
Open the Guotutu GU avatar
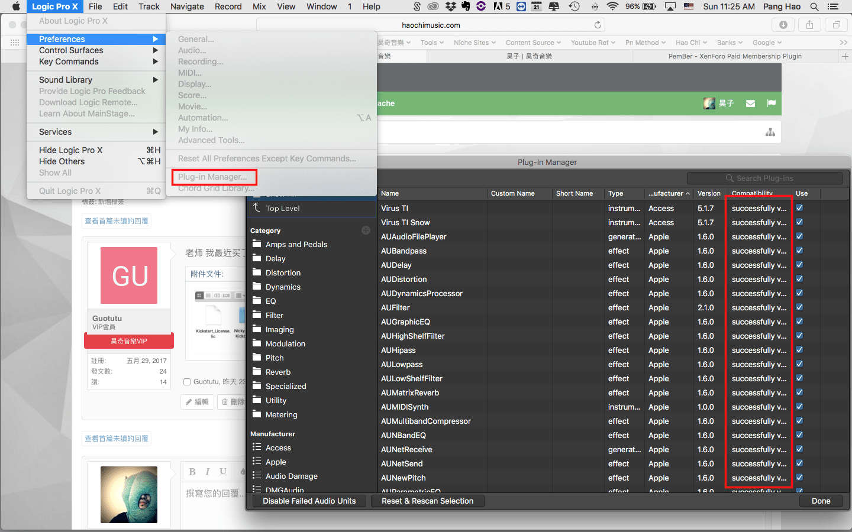(129, 275)
